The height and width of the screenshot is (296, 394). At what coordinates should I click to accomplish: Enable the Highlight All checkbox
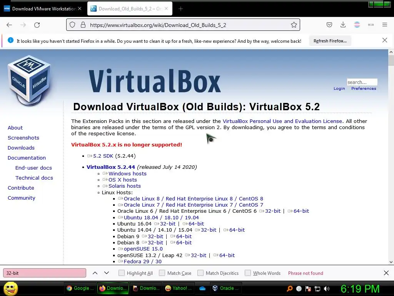pyautogui.click(x=121, y=273)
